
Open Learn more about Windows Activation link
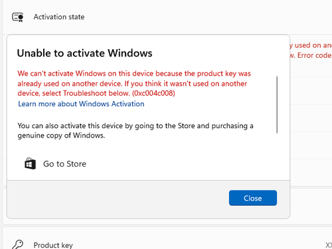[x=81, y=104]
